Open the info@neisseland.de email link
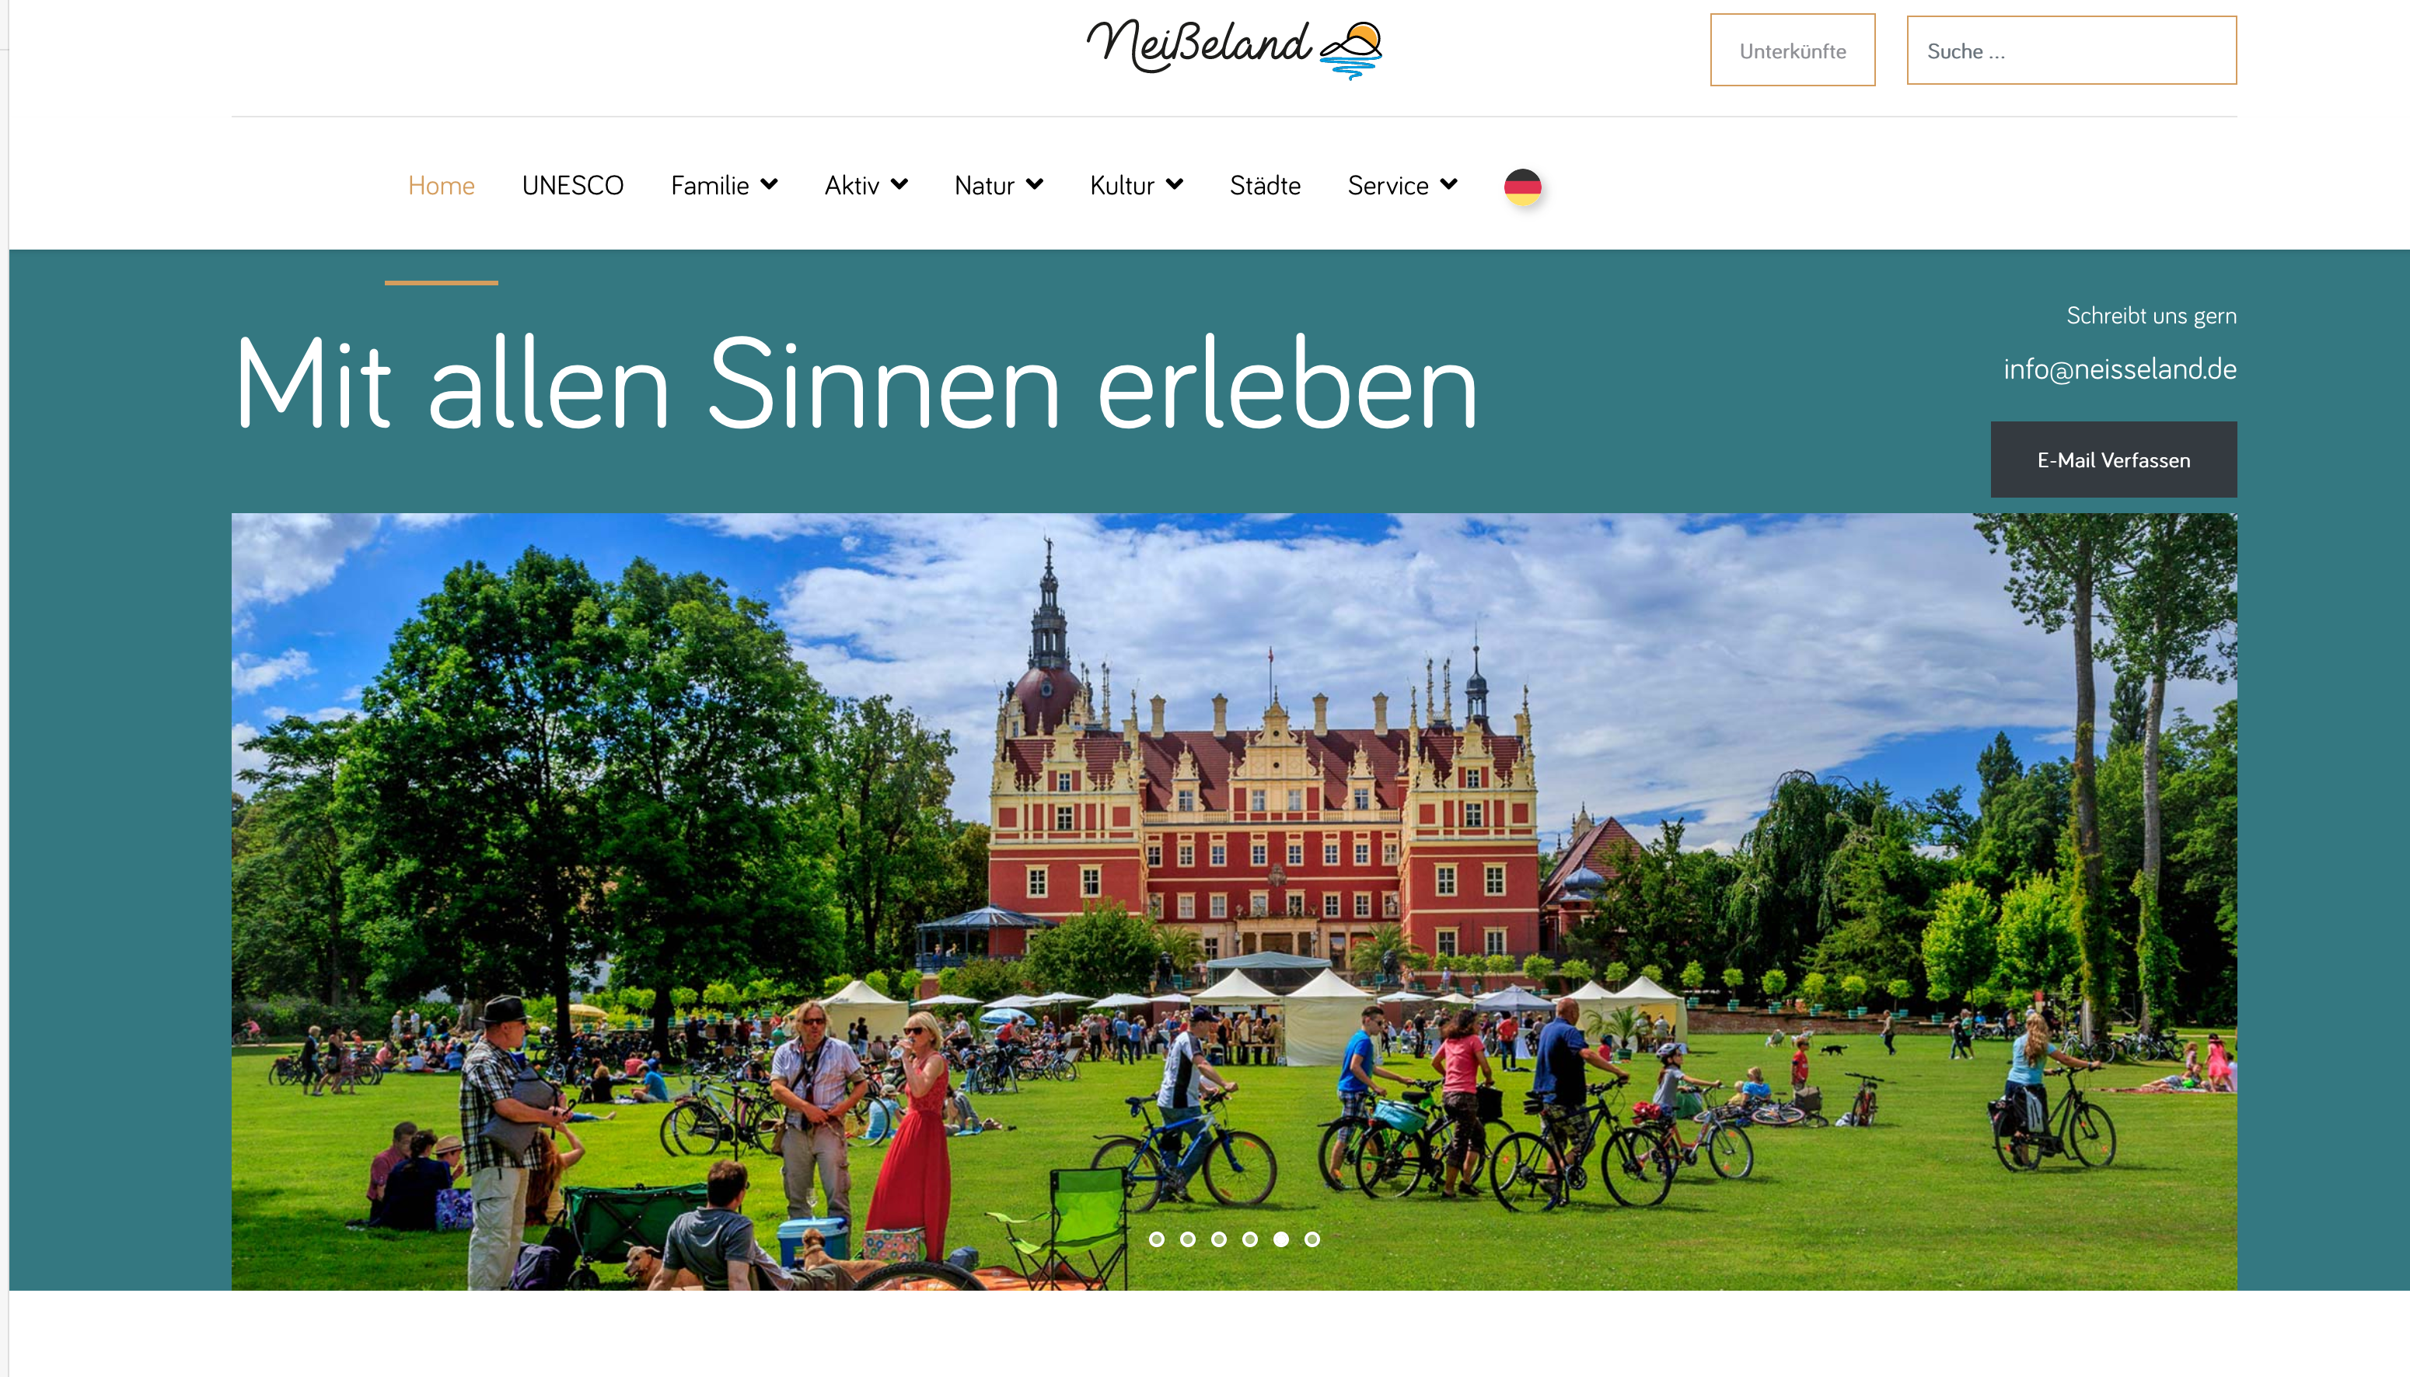The width and height of the screenshot is (2410, 1377). 2120,369
